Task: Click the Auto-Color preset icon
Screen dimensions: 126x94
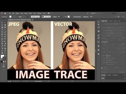Action: point(106,24)
